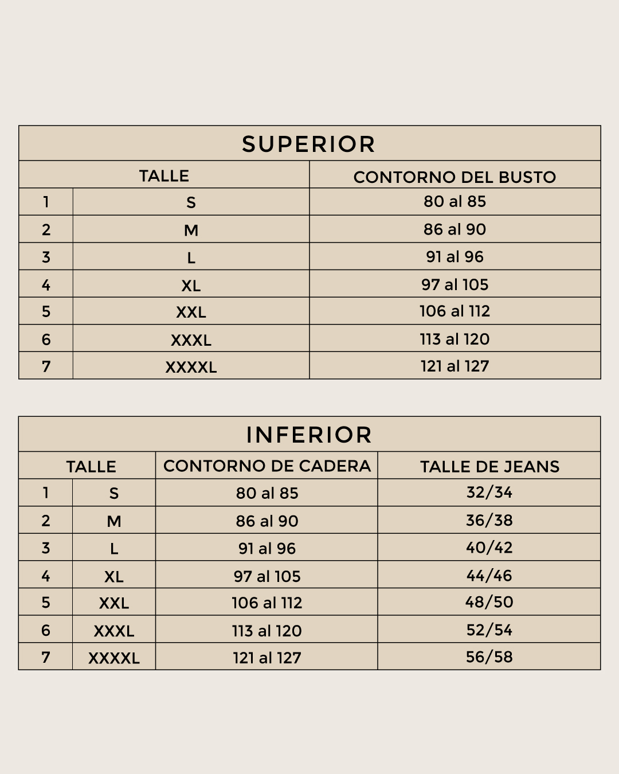The image size is (619, 774).
Task: Select the jeans size 36/38 cell
Action: [x=489, y=520]
